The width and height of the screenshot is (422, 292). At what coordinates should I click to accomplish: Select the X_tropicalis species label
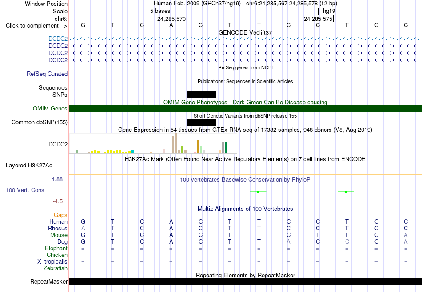52,262
